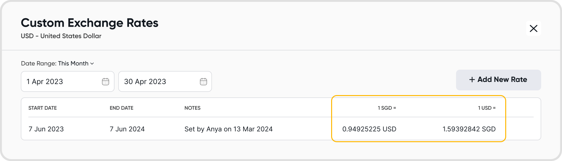
Task: Click chevron next to This Month
Action: coord(92,64)
